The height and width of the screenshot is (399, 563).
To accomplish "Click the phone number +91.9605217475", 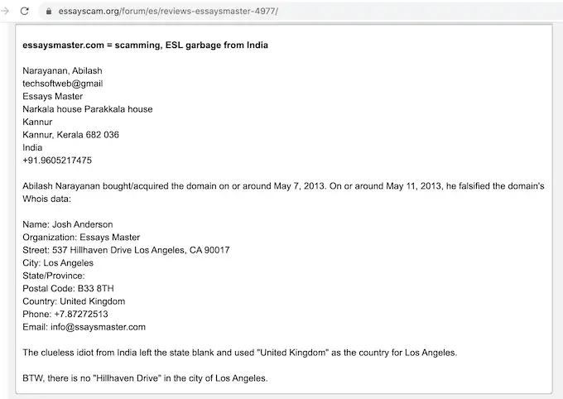I will [x=57, y=161].
